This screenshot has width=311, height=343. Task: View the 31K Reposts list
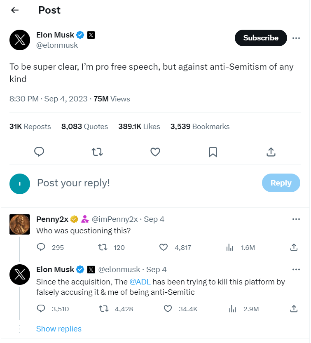point(30,127)
